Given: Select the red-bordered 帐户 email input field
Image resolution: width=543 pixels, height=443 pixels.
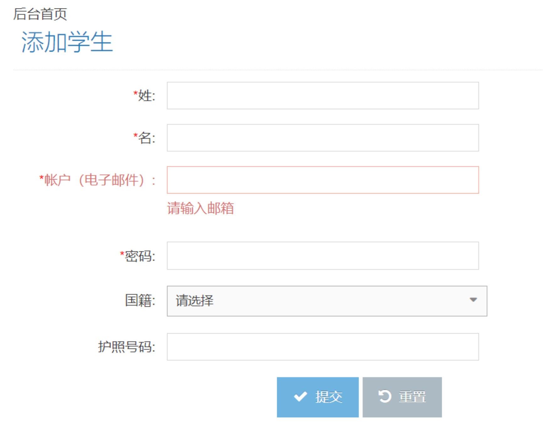Looking at the screenshot, I should [x=323, y=180].
